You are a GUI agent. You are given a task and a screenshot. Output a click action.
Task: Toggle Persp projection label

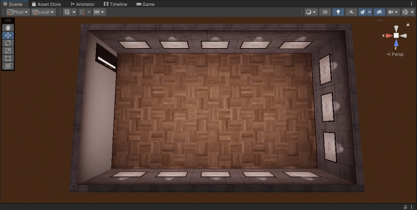(x=395, y=54)
